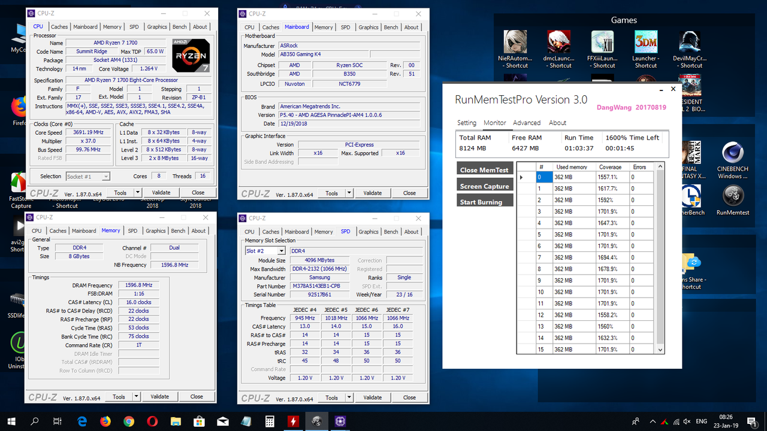The height and width of the screenshot is (431, 767).
Task: Open red lightning app on taskbar
Action: 293,421
